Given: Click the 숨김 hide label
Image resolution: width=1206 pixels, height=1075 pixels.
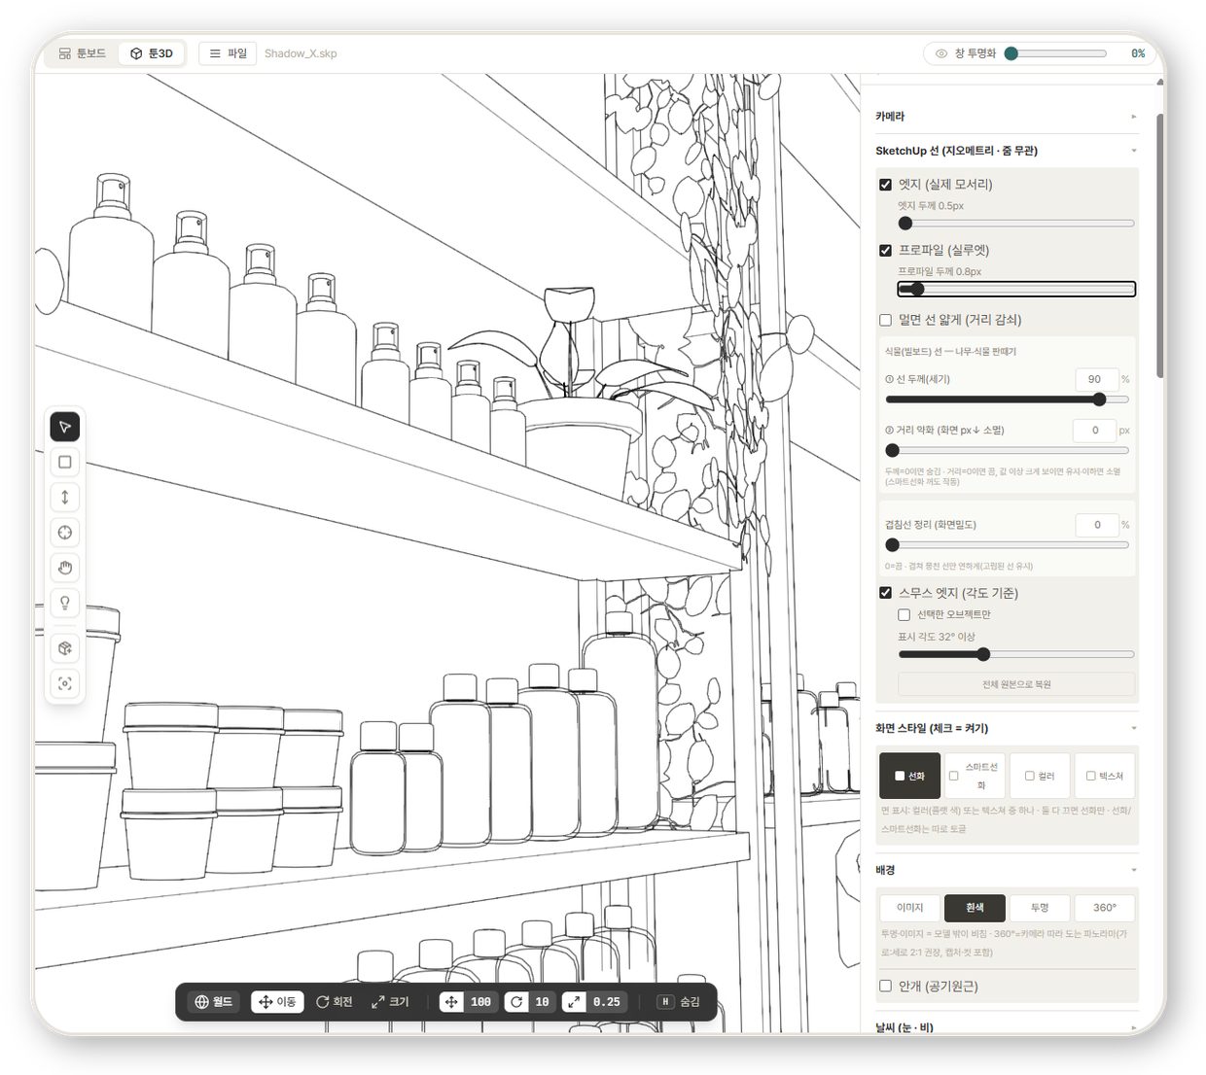Looking at the screenshot, I should click(x=690, y=1001).
